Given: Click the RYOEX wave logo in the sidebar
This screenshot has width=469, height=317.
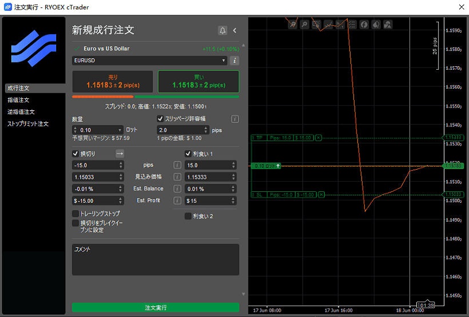Looking at the screenshot, I should click(34, 49).
